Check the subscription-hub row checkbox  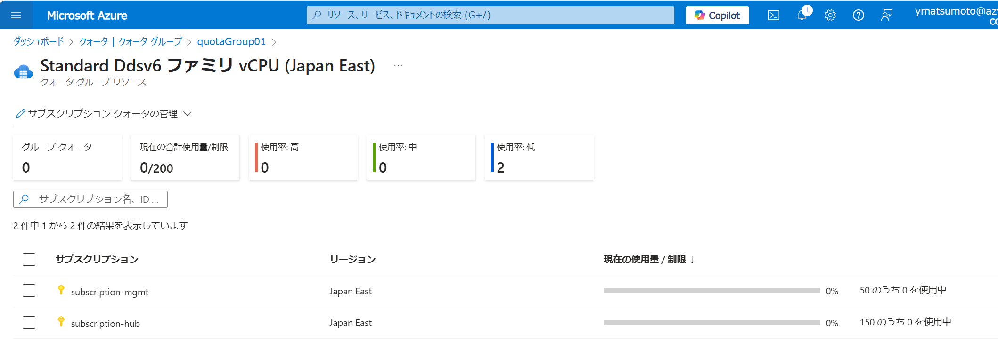[x=29, y=323]
